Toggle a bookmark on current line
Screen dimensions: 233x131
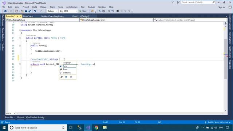(x=118, y=11)
